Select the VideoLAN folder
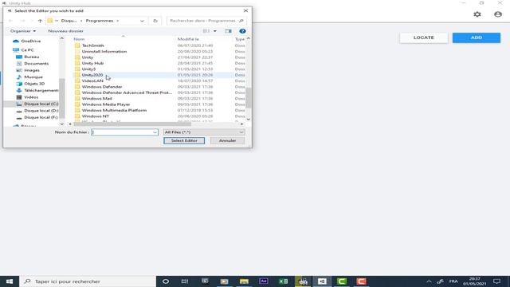Viewport: 510px width, 287px height. pyautogui.click(x=92, y=81)
